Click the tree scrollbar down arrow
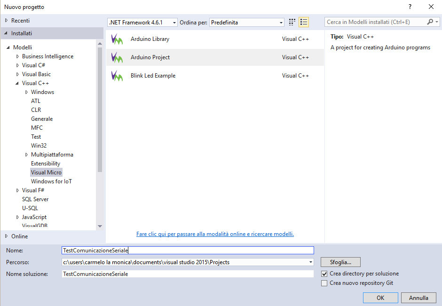This screenshot has height=306, width=442. (100, 226)
